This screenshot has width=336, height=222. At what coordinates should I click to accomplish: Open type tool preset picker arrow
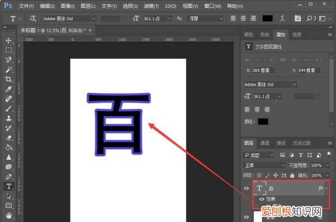[20, 19]
